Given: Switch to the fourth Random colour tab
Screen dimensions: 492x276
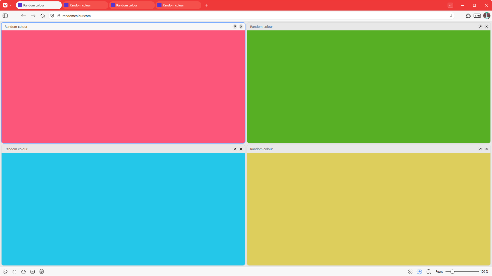Looking at the screenshot, I should click(178, 5).
